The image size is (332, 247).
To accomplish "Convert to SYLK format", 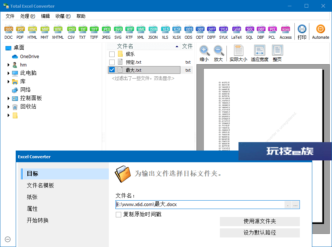I will (224, 32).
